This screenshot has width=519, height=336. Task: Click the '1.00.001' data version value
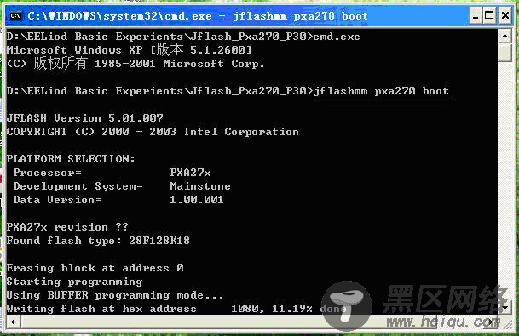(197, 200)
